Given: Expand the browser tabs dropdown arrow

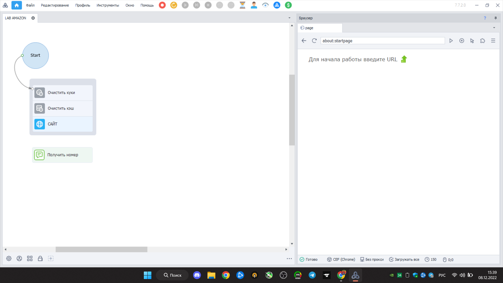Looking at the screenshot, I should 494,28.
